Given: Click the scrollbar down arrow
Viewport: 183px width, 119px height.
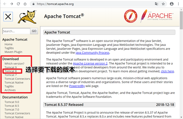Looking at the screenshot, I should point(181,117).
